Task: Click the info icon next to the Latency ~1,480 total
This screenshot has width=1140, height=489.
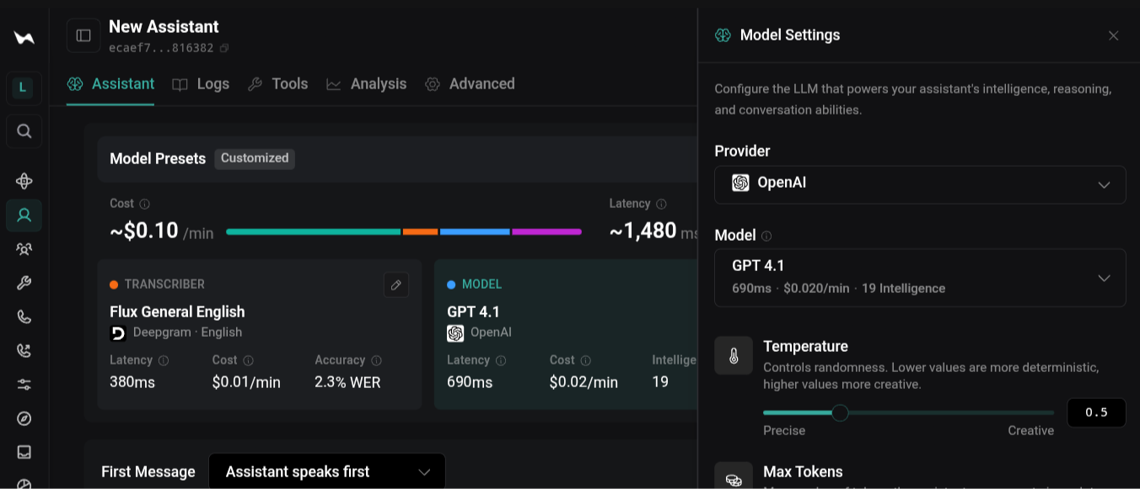Action: (661, 204)
